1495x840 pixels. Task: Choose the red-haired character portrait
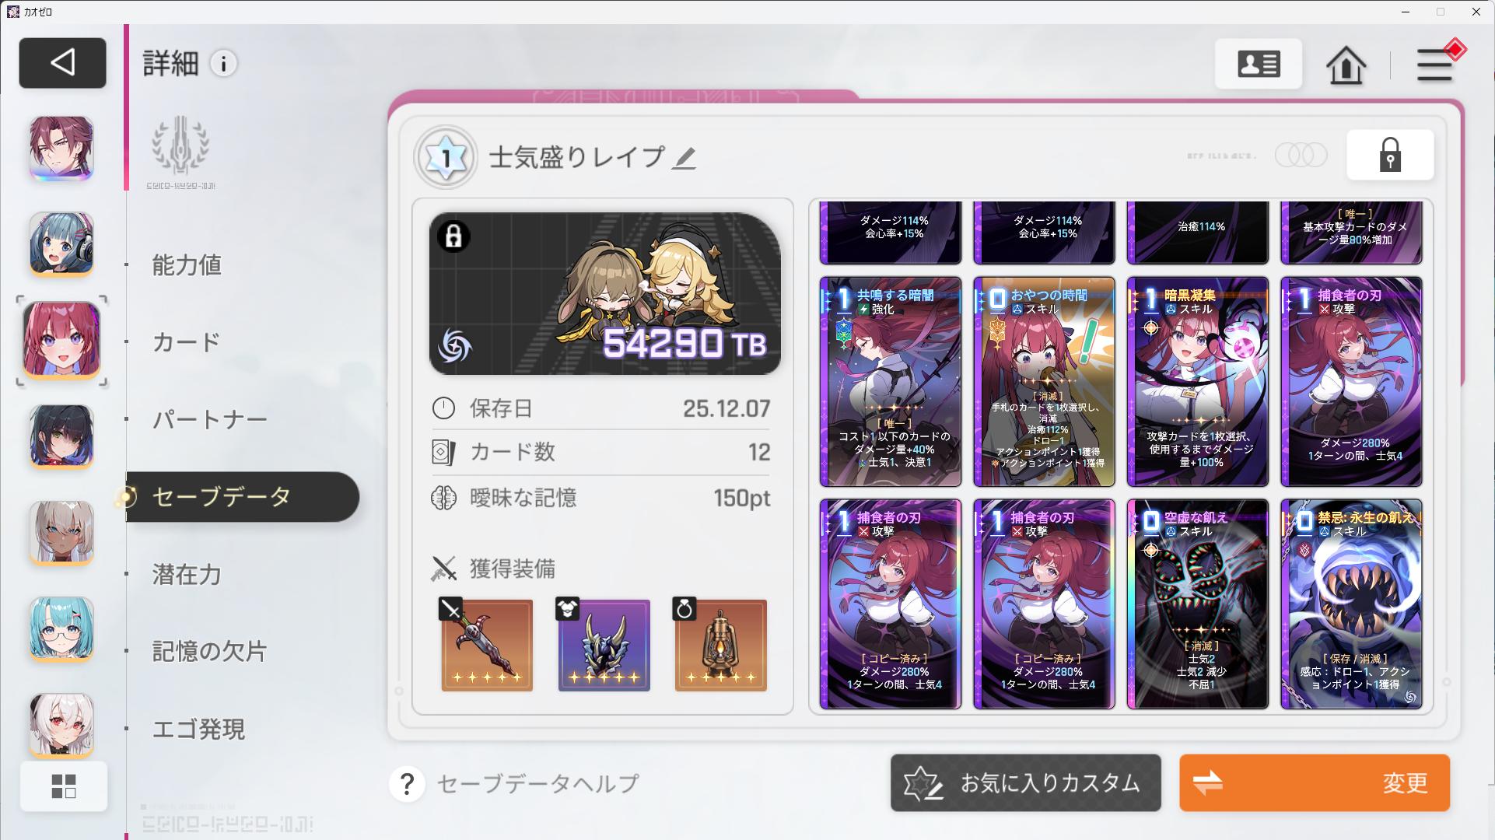62,341
